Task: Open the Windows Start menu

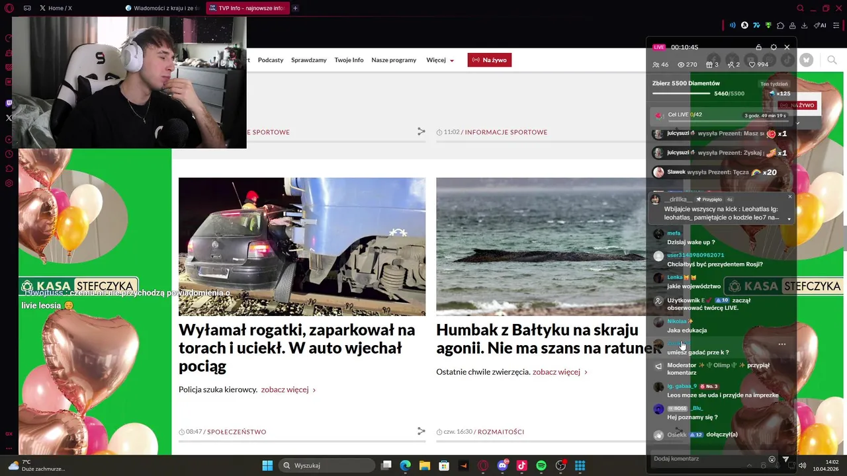Action: pyautogui.click(x=267, y=465)
